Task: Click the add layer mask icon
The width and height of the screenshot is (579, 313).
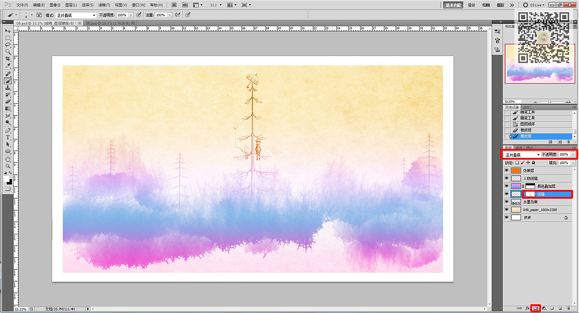Action: pos(535,308)
